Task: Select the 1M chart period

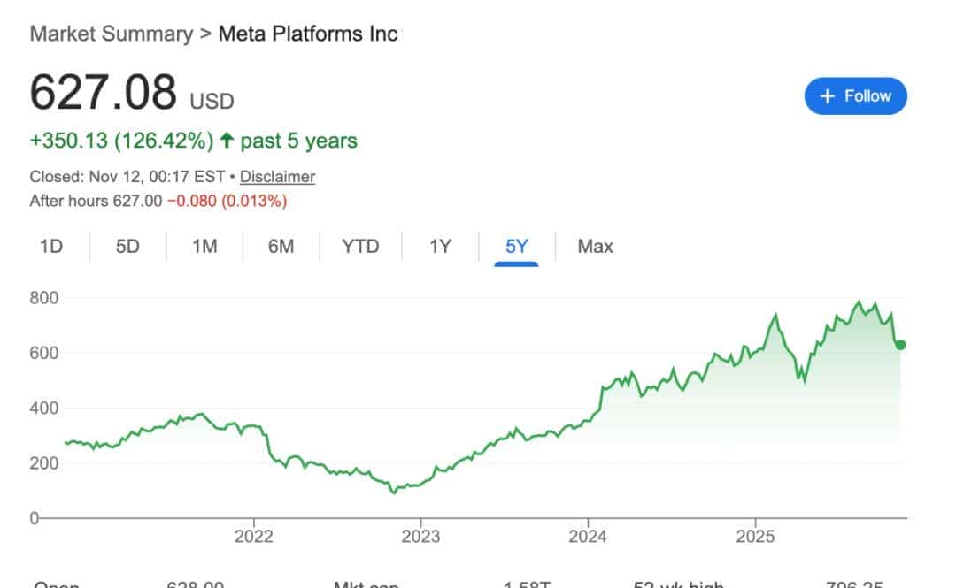Action: [x=203, y=247]
